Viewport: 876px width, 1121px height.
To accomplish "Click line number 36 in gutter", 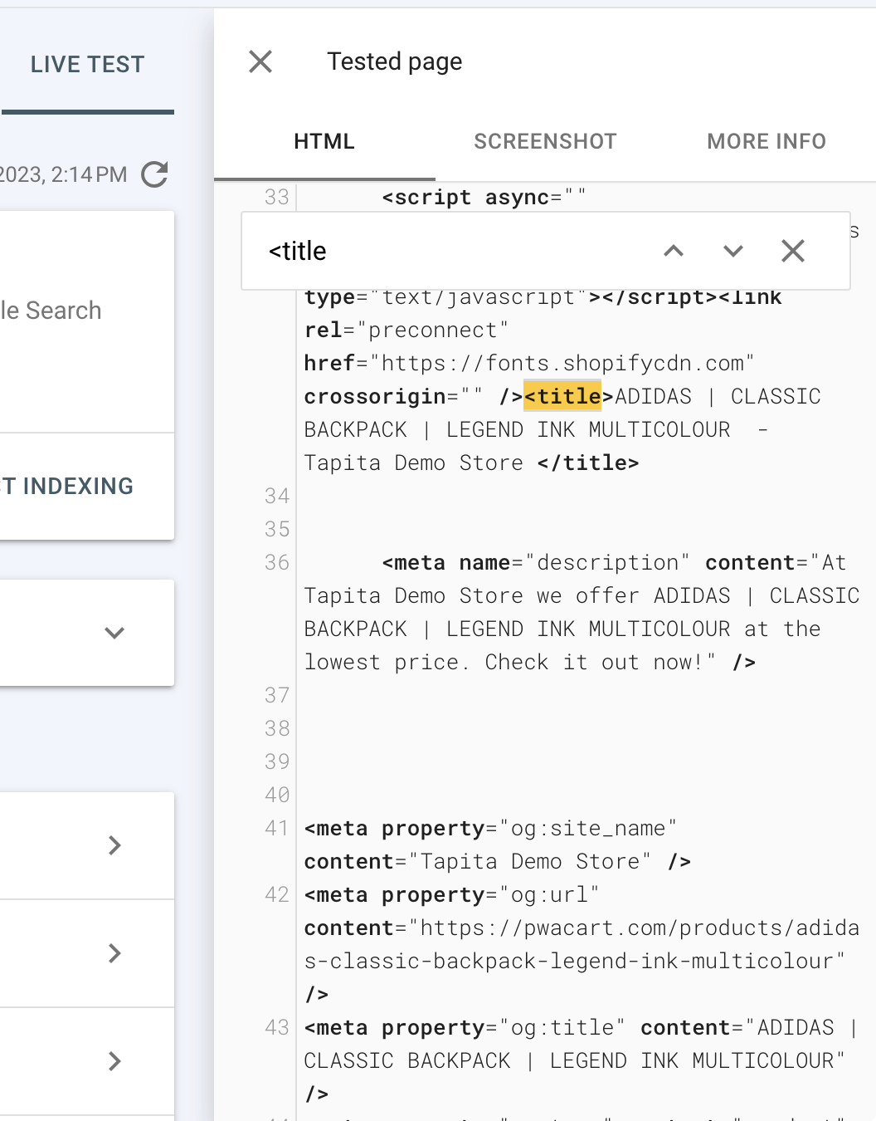I will point(277,563).
